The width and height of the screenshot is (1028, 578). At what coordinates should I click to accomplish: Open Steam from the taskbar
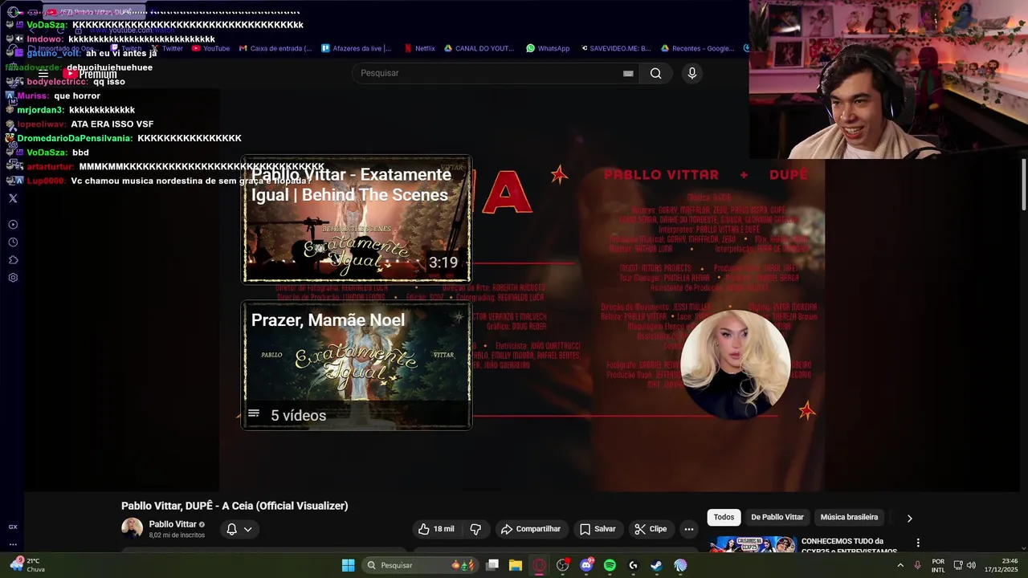pos(656,565)
